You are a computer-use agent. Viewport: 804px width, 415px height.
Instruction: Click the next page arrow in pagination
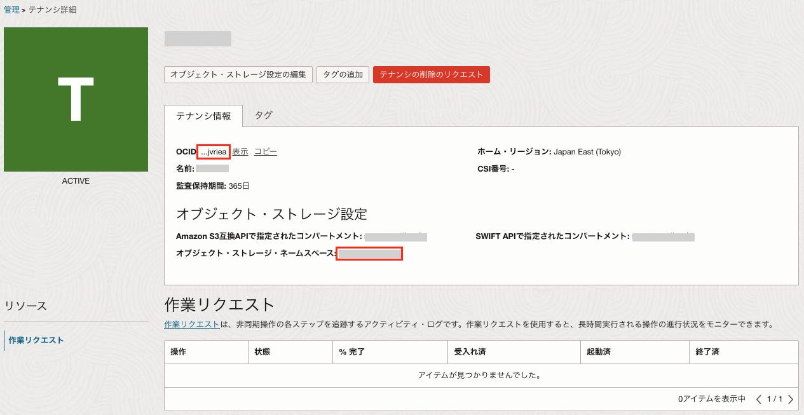point(790,399)
